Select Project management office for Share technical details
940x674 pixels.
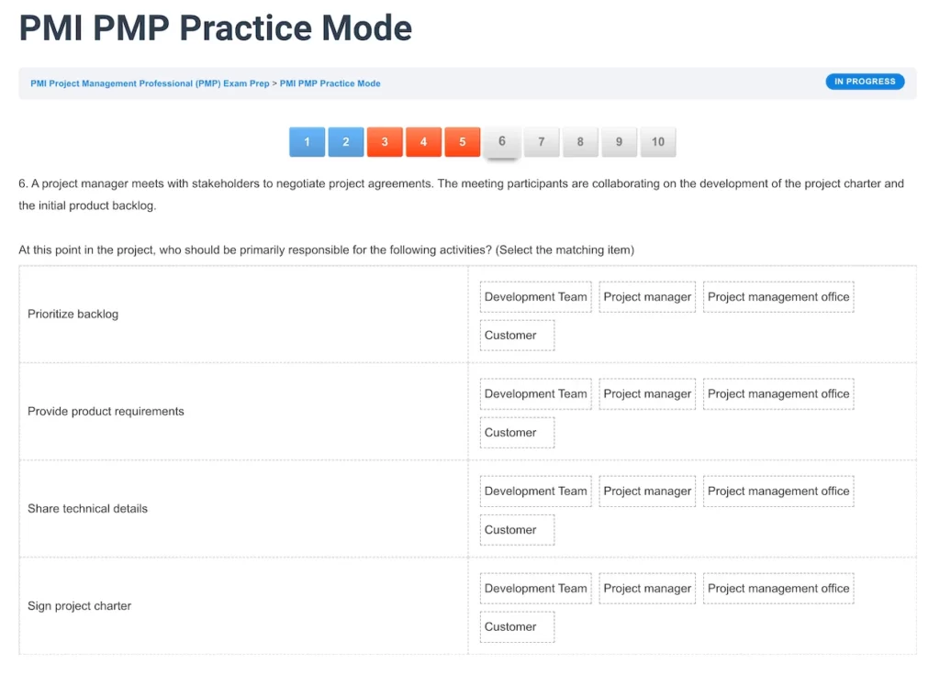coord(778,491)
